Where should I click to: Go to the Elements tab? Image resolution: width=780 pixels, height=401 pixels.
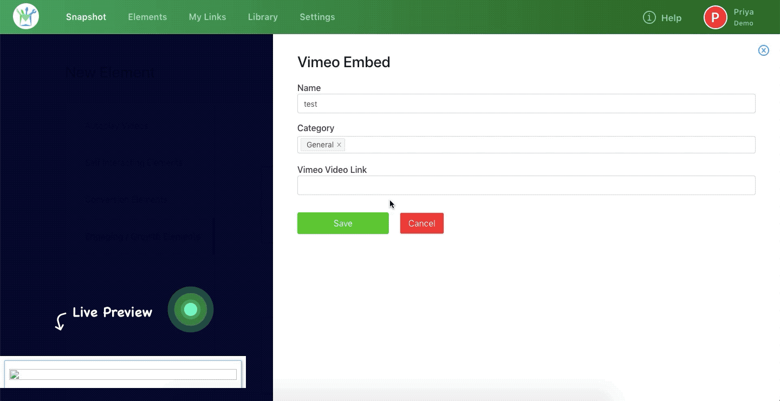(x=147, y=17)
